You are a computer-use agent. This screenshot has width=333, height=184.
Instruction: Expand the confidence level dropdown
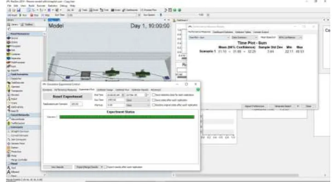click(290, 38)
